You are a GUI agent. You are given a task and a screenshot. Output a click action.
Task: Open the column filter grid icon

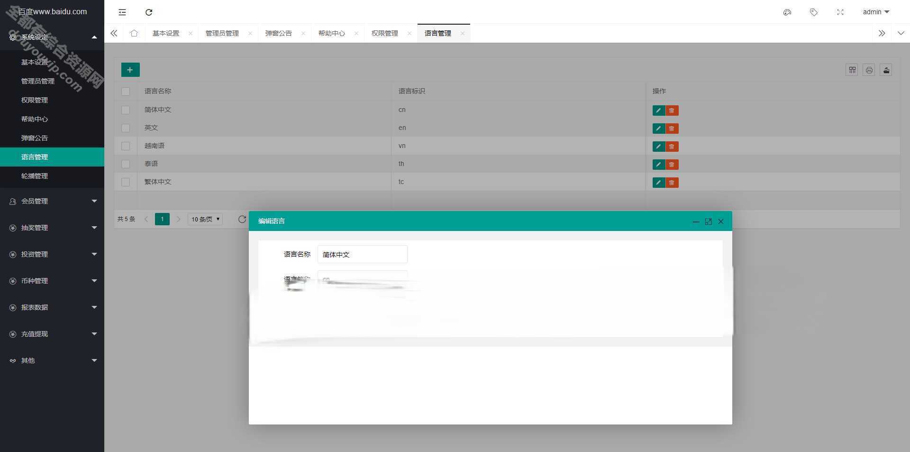(852, 70)
